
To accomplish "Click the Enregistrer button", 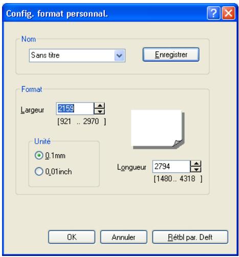I will pyautogui.click(x=171, y=54).
